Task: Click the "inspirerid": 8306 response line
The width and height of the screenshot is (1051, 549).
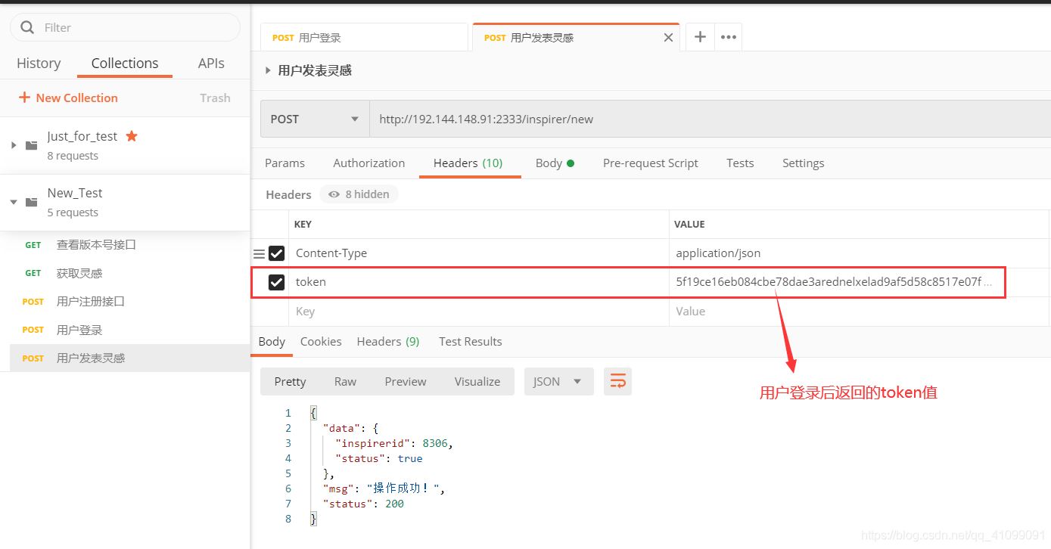Action: coord(394,443)
